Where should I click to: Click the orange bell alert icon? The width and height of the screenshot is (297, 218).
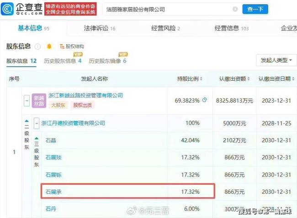pyautogui.click(x=49, y=47)
